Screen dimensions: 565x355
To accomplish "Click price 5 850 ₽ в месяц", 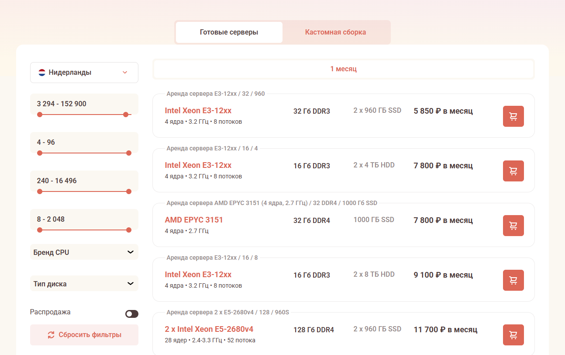I will tap(443, 111).
